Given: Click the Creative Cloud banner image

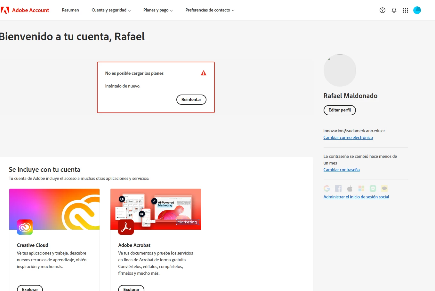Looking at the screenshot, I should [54, 209].
